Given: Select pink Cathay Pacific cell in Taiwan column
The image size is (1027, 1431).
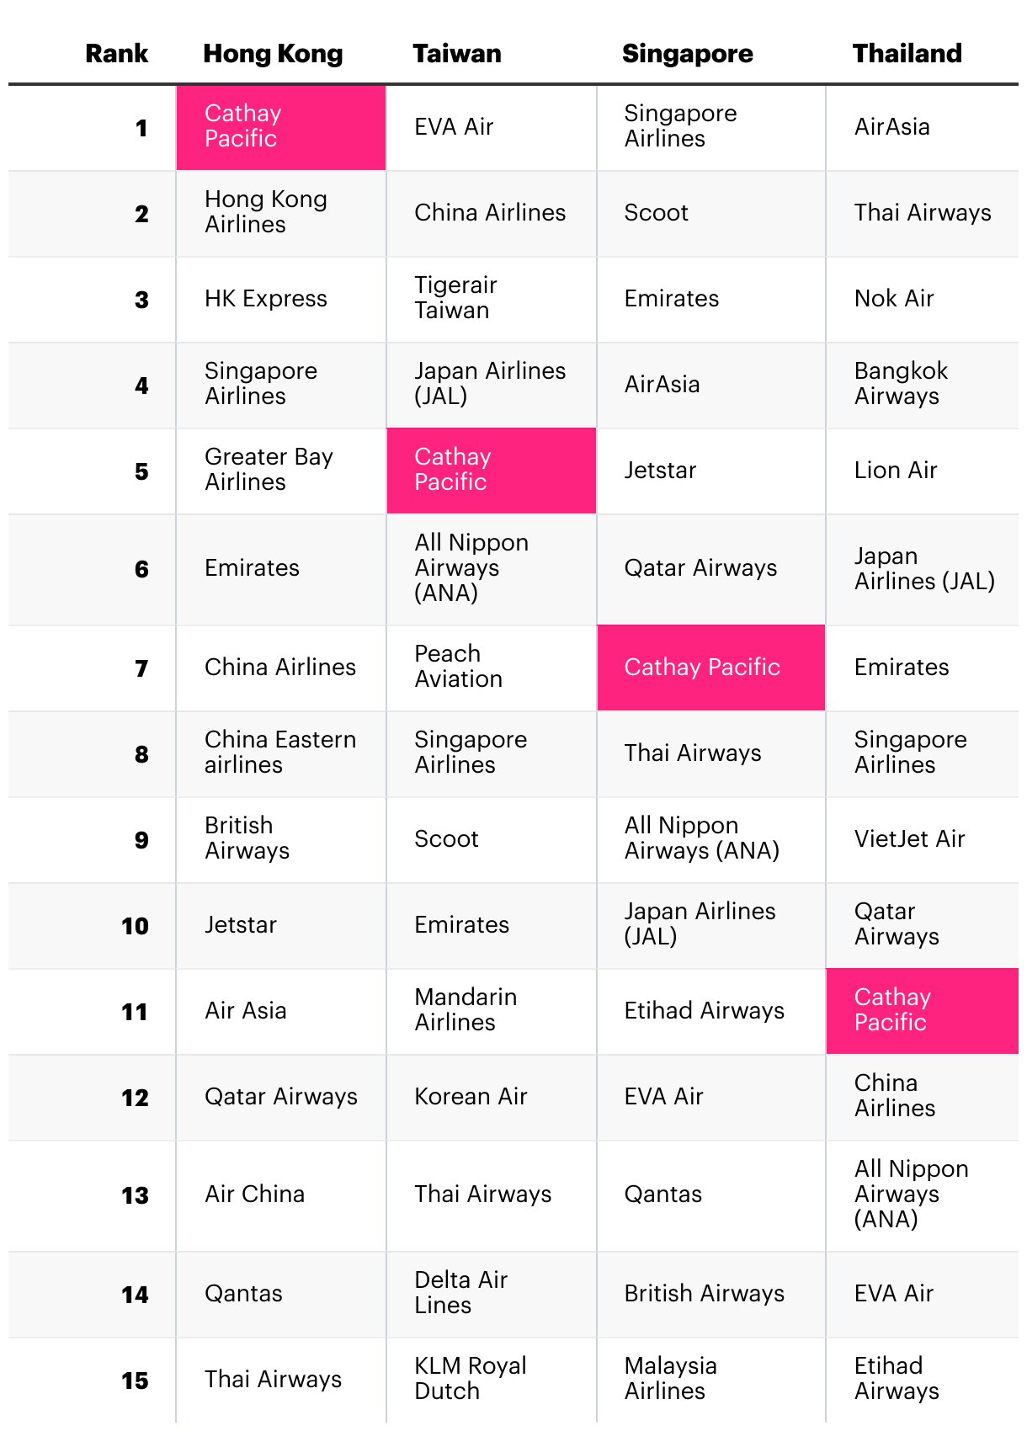Looking at the screenshot, I should click(x=491, y=470).
